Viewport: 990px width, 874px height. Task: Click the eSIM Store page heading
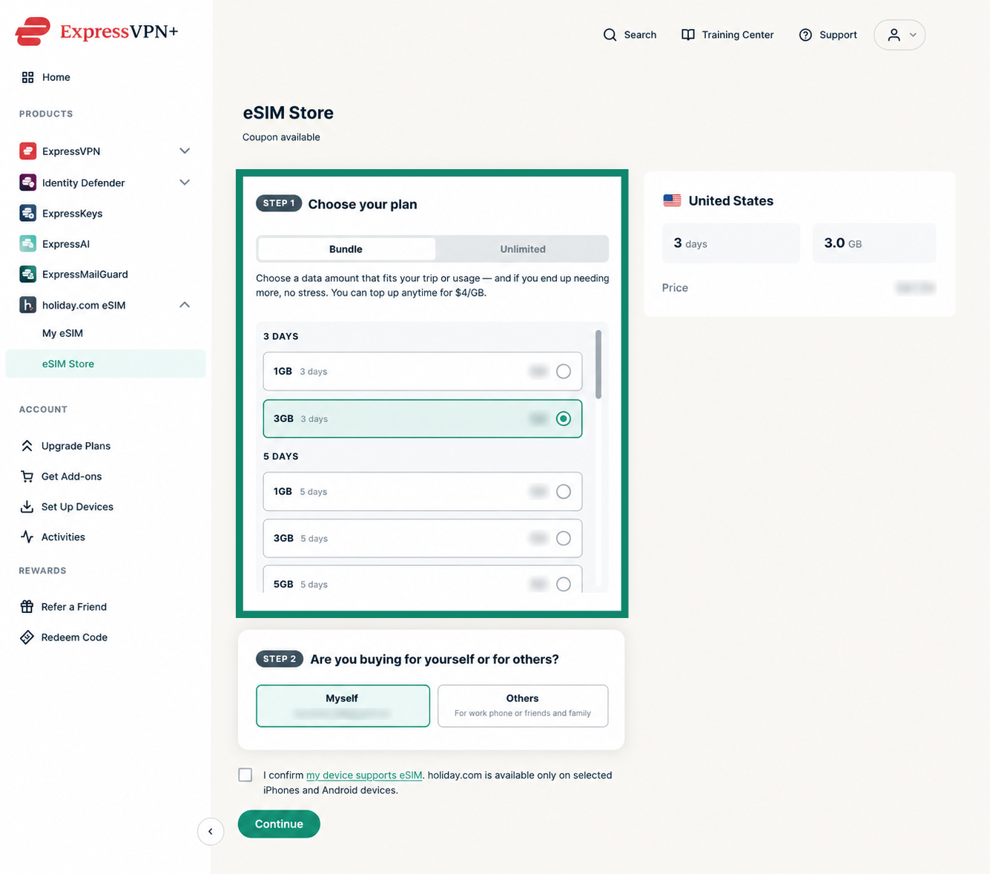tap(288, 113)
